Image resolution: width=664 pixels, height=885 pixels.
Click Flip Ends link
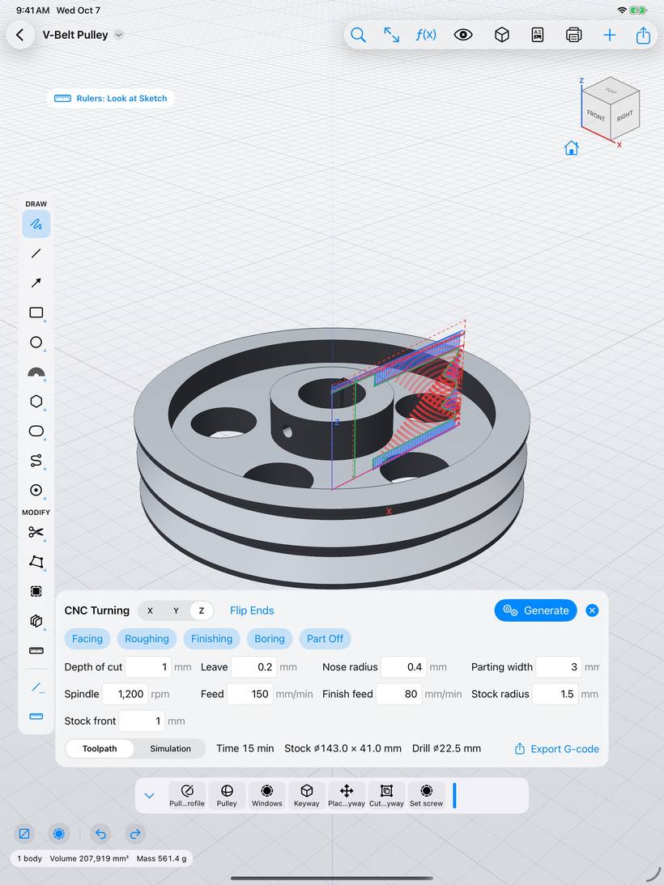point(252,611)
